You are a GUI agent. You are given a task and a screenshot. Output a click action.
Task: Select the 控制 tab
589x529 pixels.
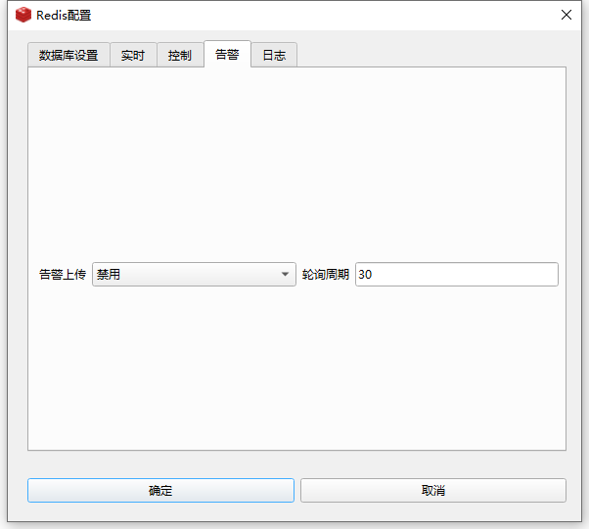pyautogui.click(x=180, y=55)
